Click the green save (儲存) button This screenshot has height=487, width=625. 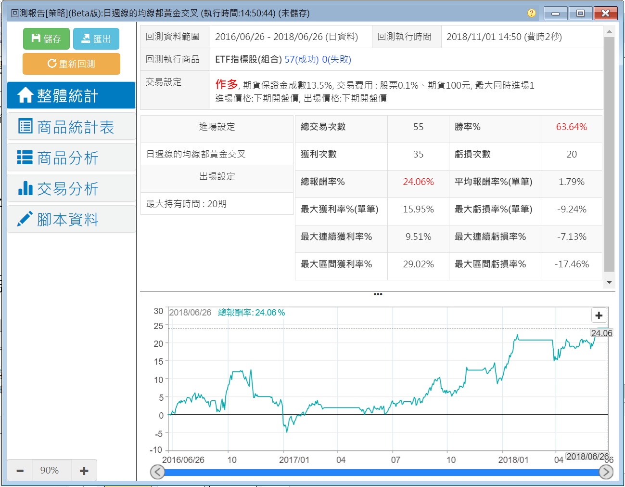(x=46, y=39)
